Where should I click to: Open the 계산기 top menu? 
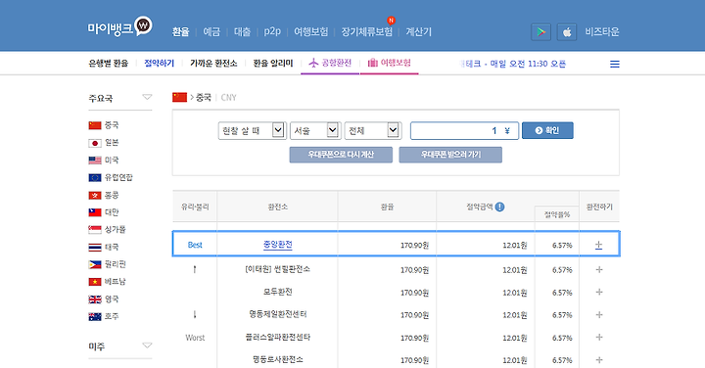point(419,32)
